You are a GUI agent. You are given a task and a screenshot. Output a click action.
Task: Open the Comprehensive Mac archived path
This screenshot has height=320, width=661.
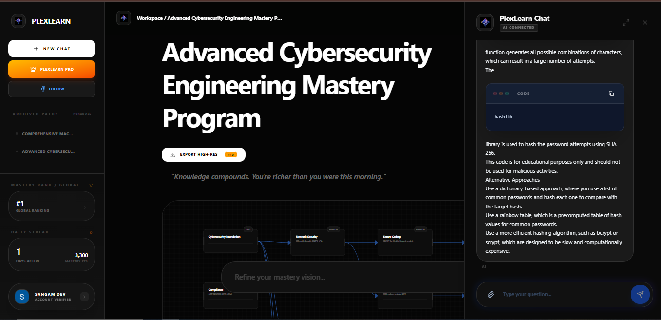(x=47, y=133)
